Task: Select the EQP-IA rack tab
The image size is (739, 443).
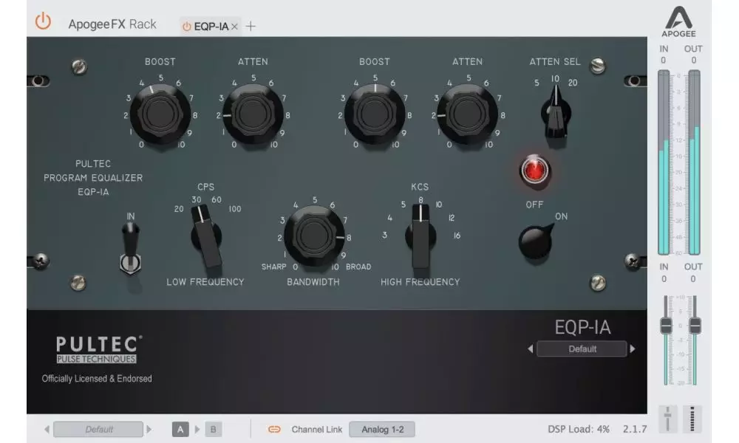Action: tap(211, 27)
